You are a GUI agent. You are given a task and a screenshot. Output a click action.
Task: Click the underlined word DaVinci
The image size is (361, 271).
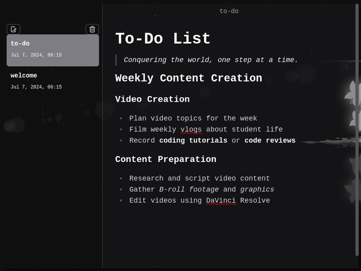click(x=221, y=200)
